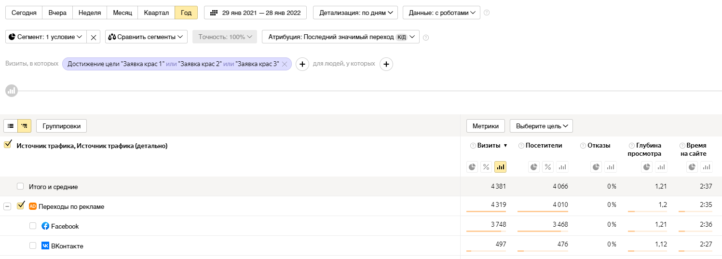
Task: Click the bar chart icon under Посетители
Action: pos(562,167)
